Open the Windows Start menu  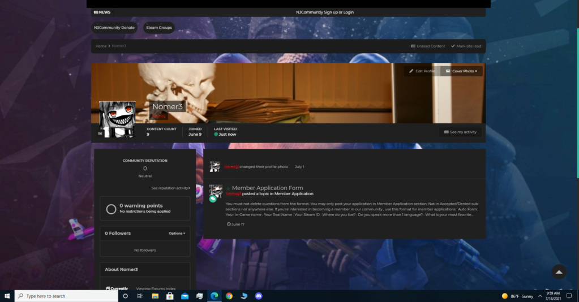[x=7, y=296]
